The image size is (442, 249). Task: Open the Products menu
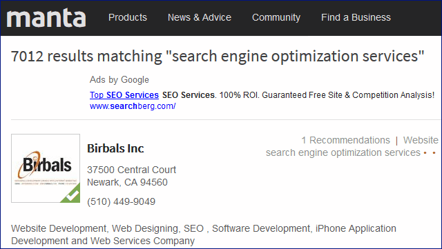coord(128,17)
